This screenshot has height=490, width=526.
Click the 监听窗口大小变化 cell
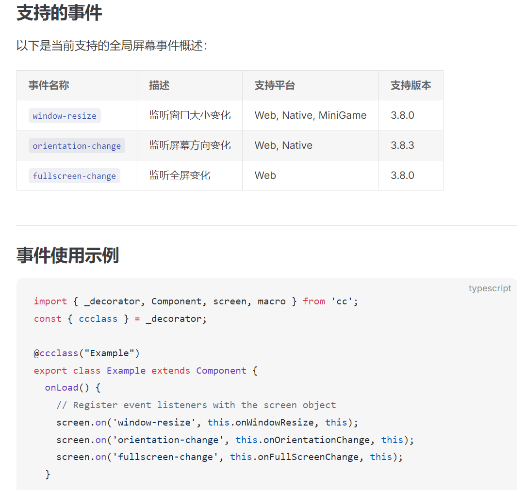pyautogui.click(x=190, y=115)
